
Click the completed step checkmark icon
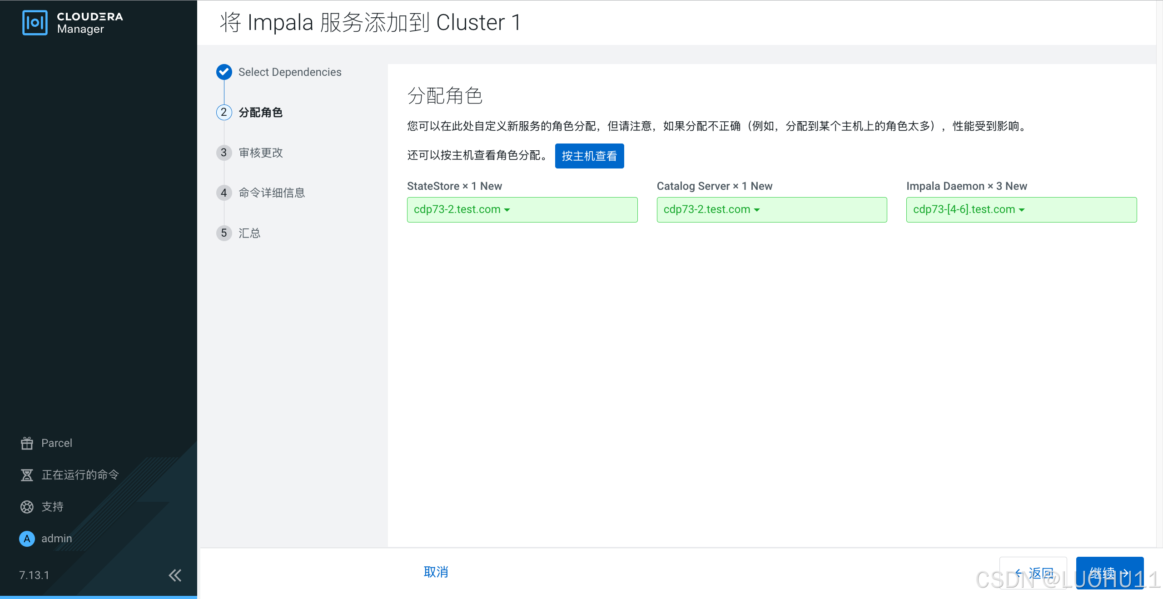[224, 72]
